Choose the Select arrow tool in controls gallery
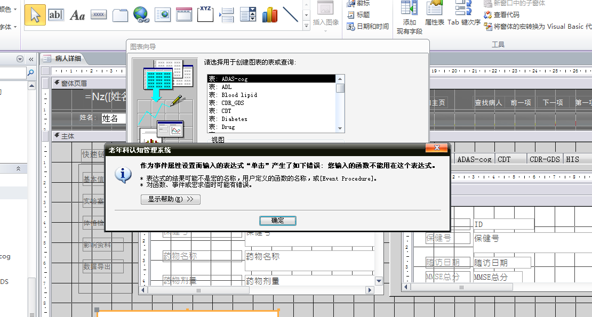Screen dimensions: 592x317 [x=35, y=15]
